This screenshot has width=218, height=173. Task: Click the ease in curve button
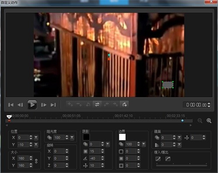(158, 159)
